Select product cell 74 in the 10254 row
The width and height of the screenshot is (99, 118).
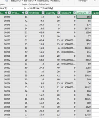20,91
